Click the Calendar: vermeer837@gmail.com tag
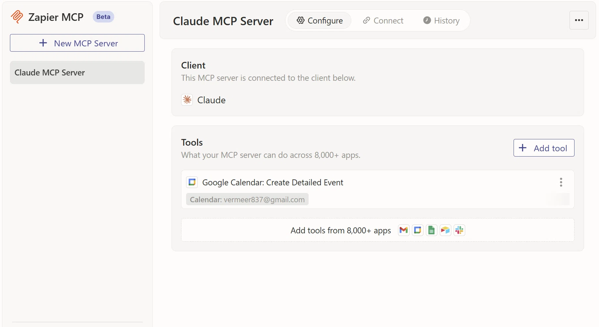 coord(247,200)
